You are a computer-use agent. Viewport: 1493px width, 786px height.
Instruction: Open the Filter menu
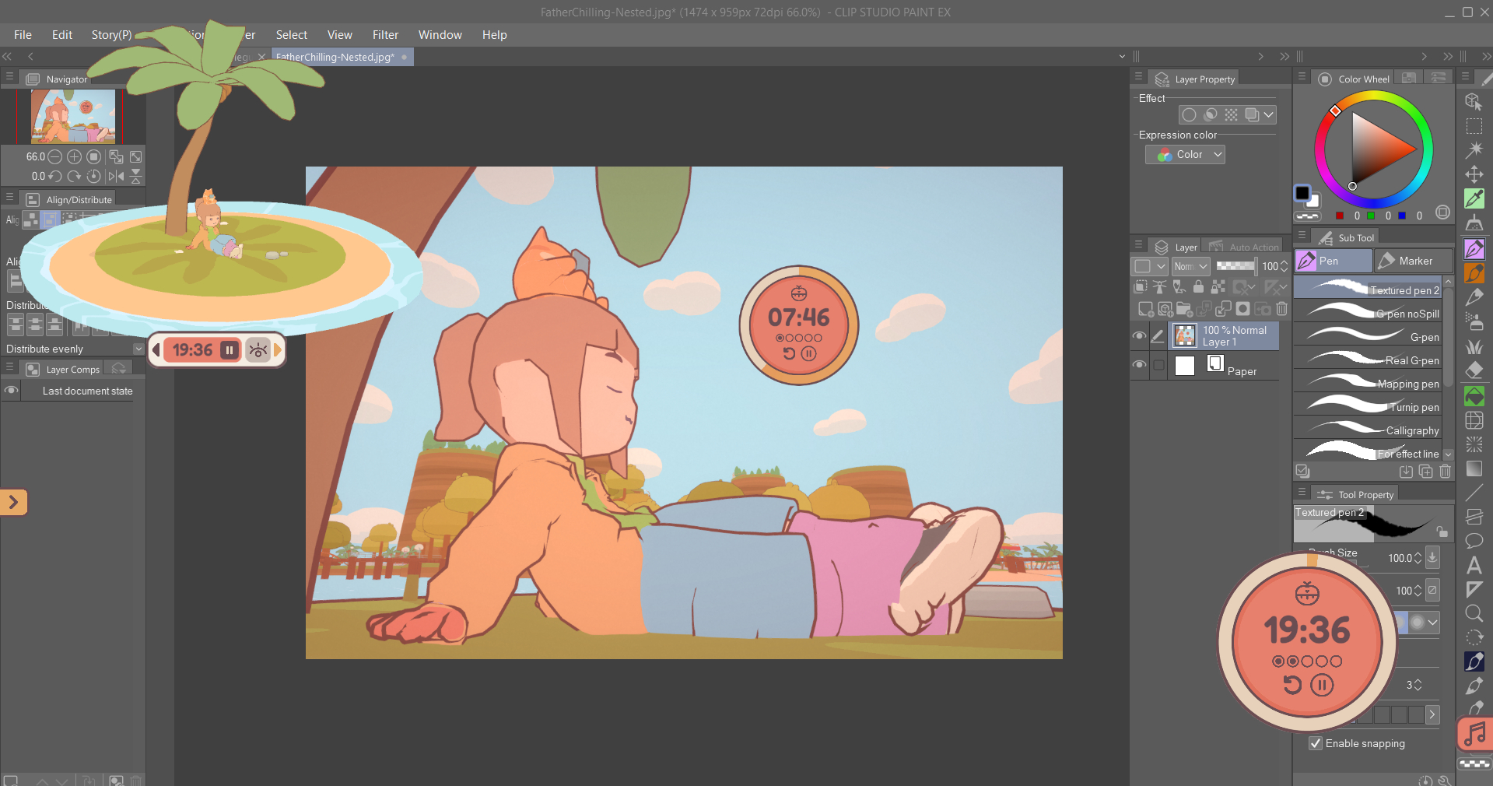click(x=385, y=35)
